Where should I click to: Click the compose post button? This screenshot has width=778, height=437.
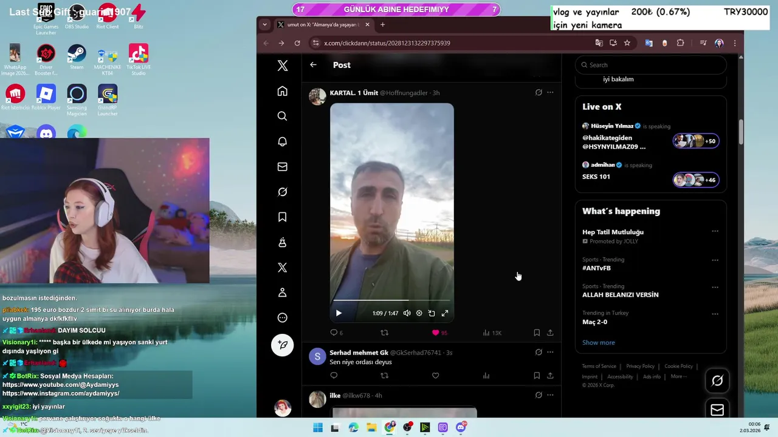(x=282, y=345)
